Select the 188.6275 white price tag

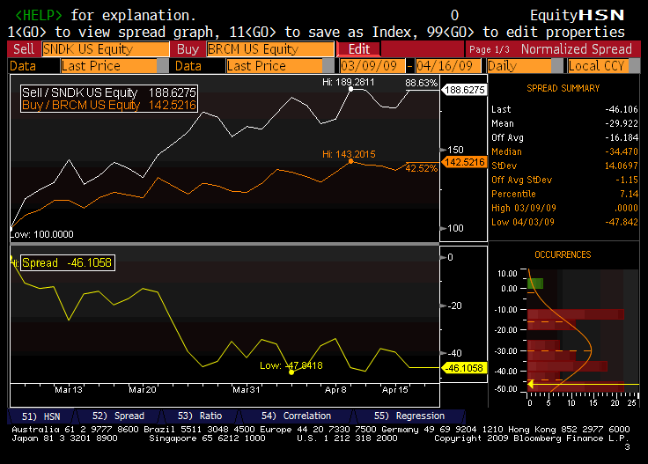point(465,90)
